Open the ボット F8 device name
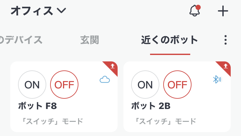This screenshot has width=241, height=136. [38, 106]
